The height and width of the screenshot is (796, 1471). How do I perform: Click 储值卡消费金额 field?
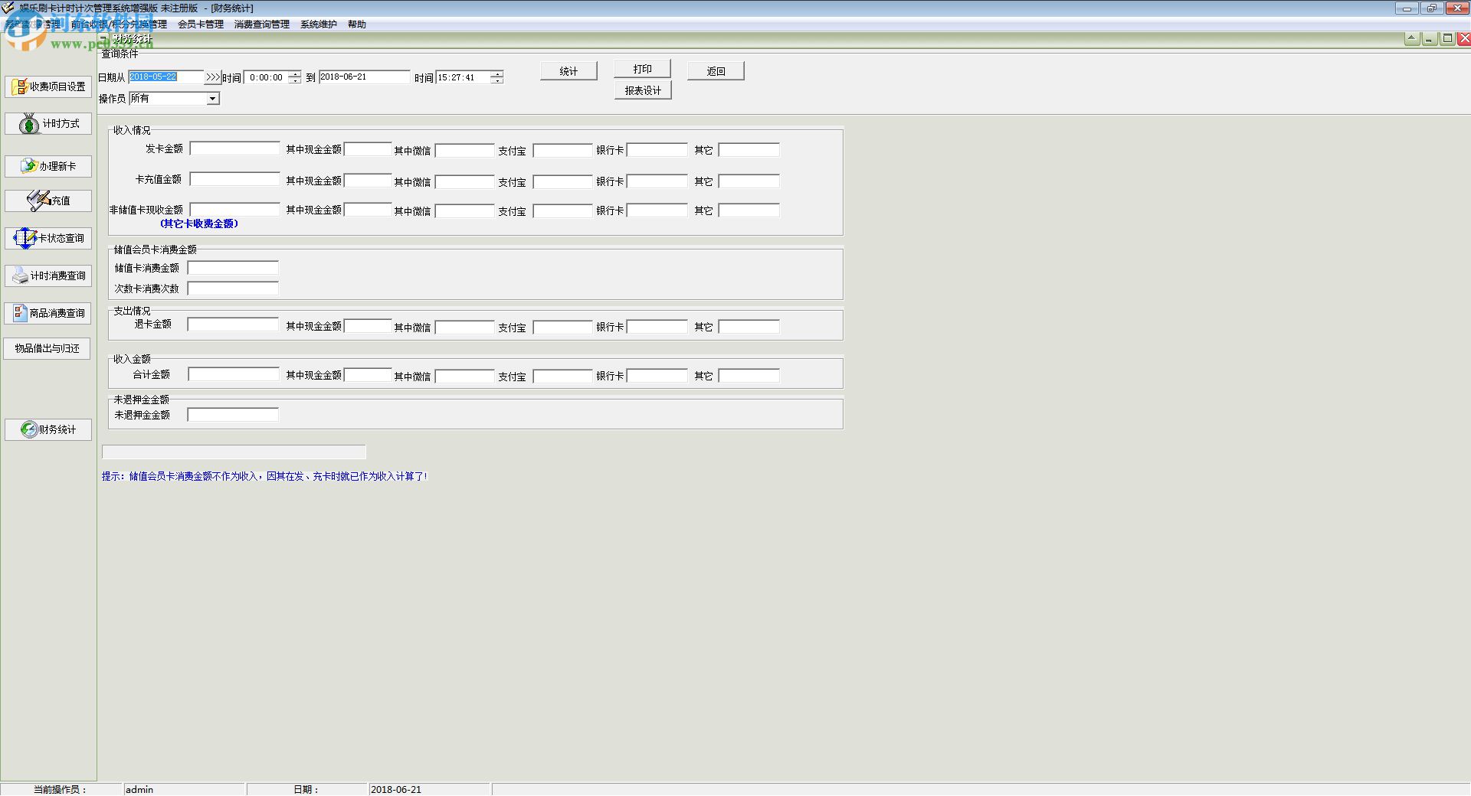pos(233,268)
